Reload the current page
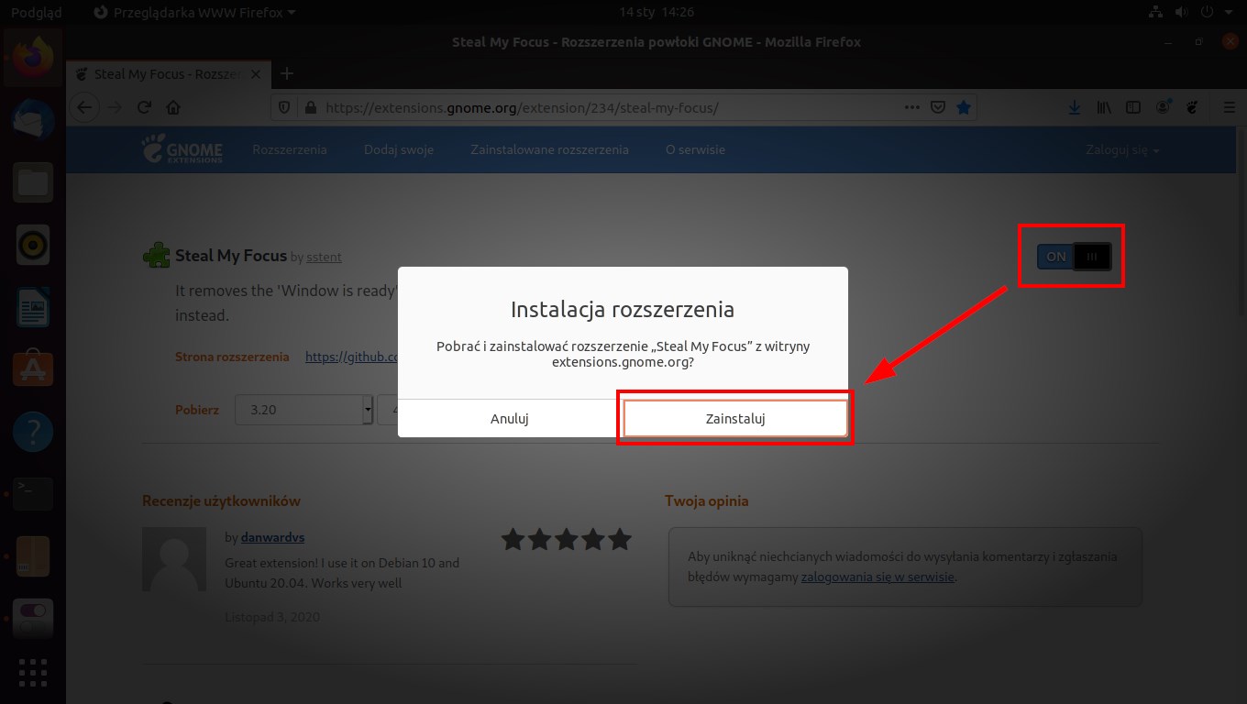 [144, 107]
